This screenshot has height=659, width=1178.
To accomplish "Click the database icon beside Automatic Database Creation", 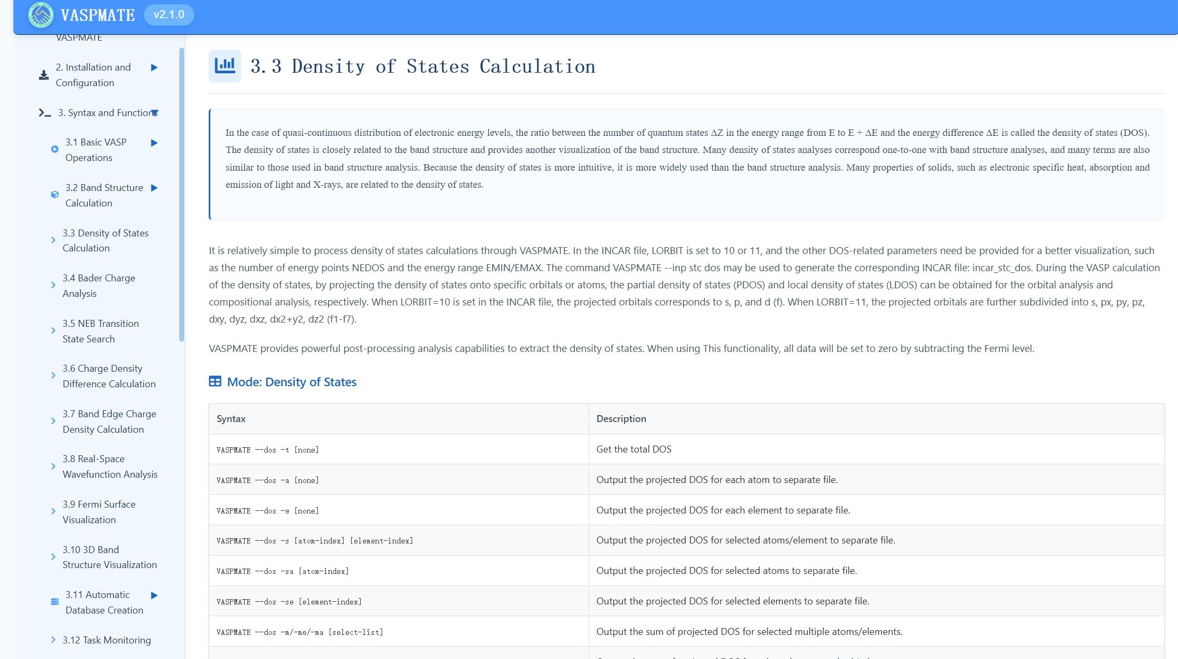I will click(x=55, y=602).
